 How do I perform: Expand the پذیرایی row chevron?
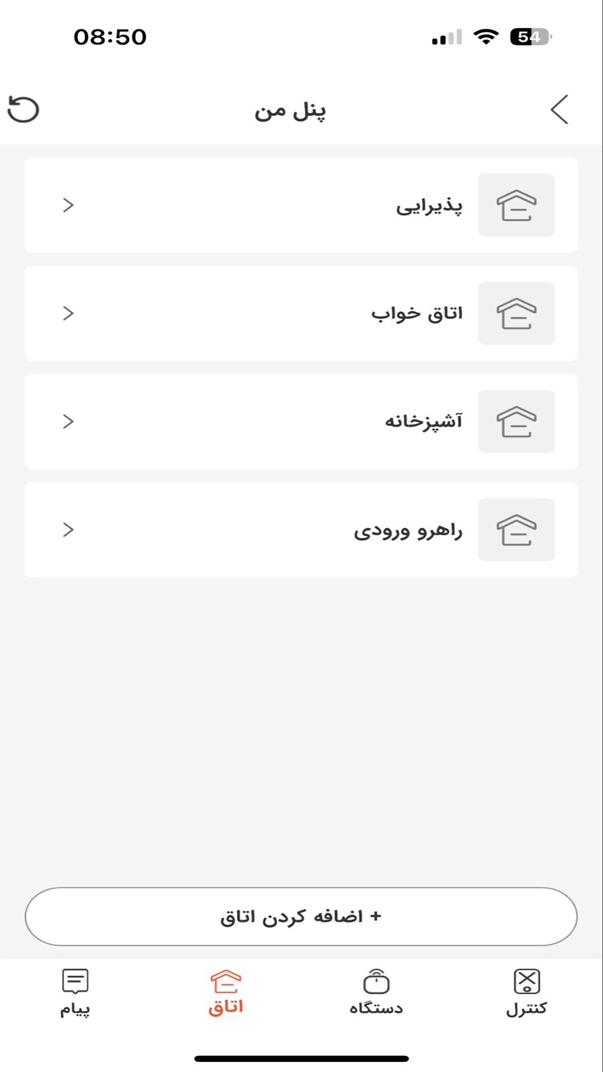coord(68,205)
